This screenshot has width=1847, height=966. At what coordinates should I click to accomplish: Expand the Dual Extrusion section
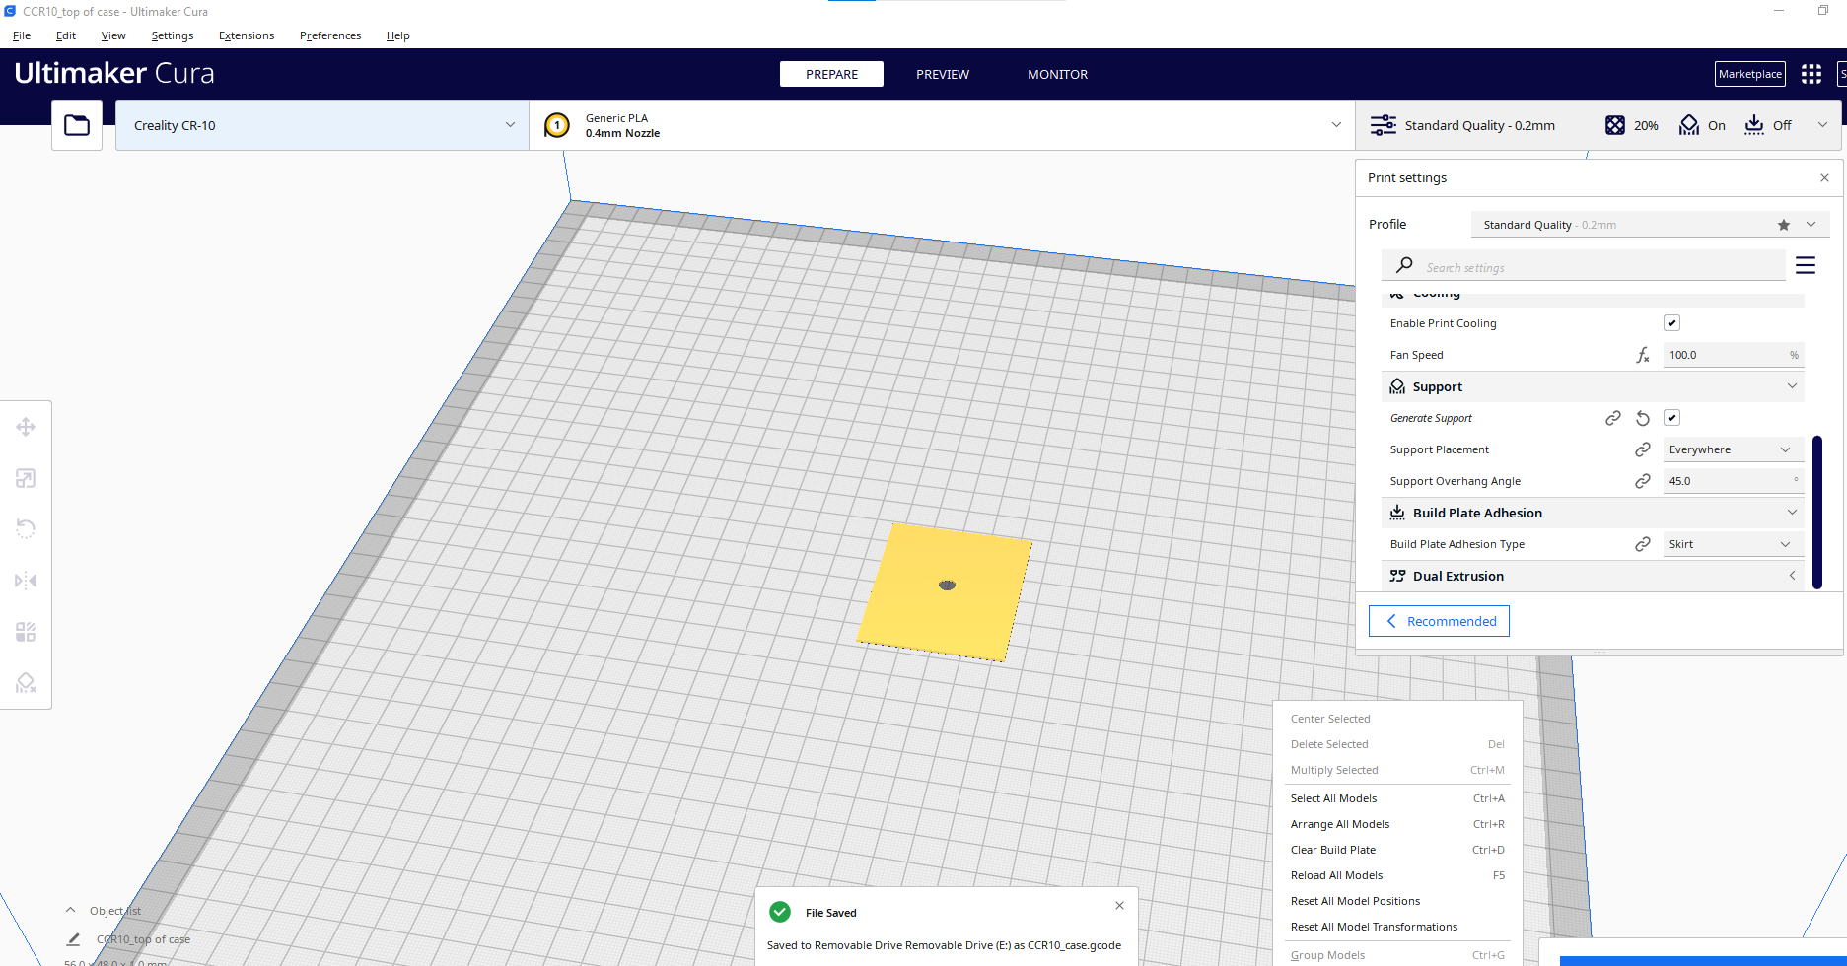tap(1792, 576)
